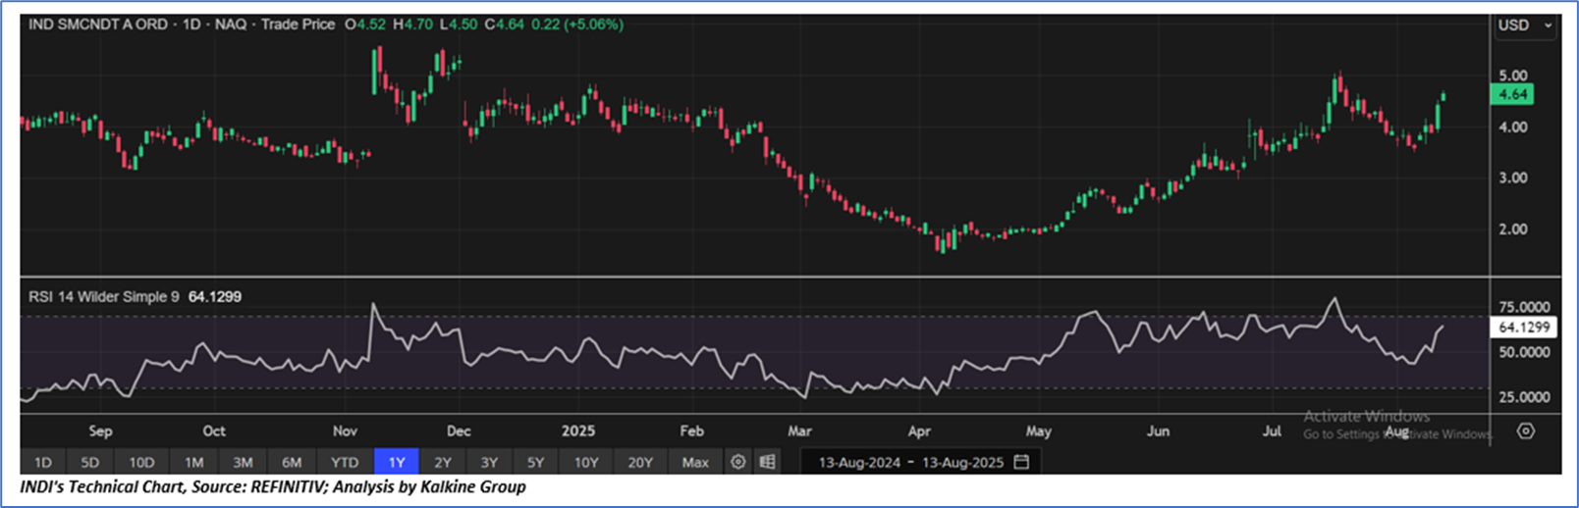Viewport: 1579px width, 508px height.
Task: Open the USD currency dropdown
Action: point(1524,25)
